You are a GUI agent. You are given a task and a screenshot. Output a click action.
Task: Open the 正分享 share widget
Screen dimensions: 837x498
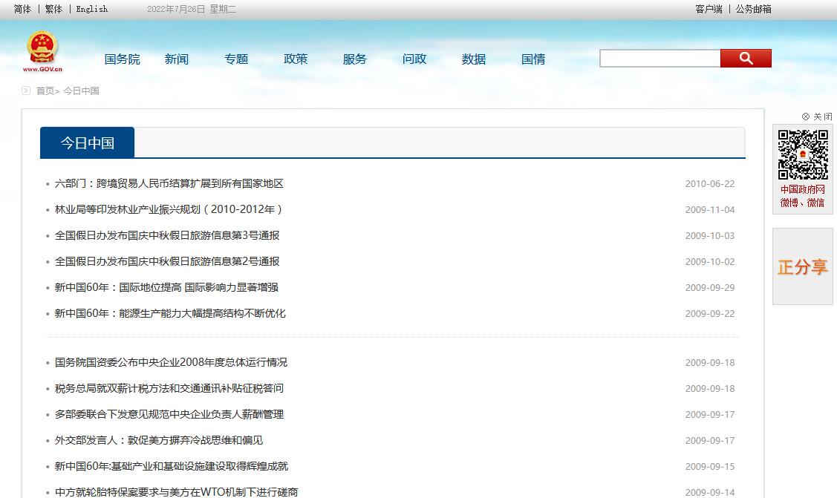click(803, 266)
